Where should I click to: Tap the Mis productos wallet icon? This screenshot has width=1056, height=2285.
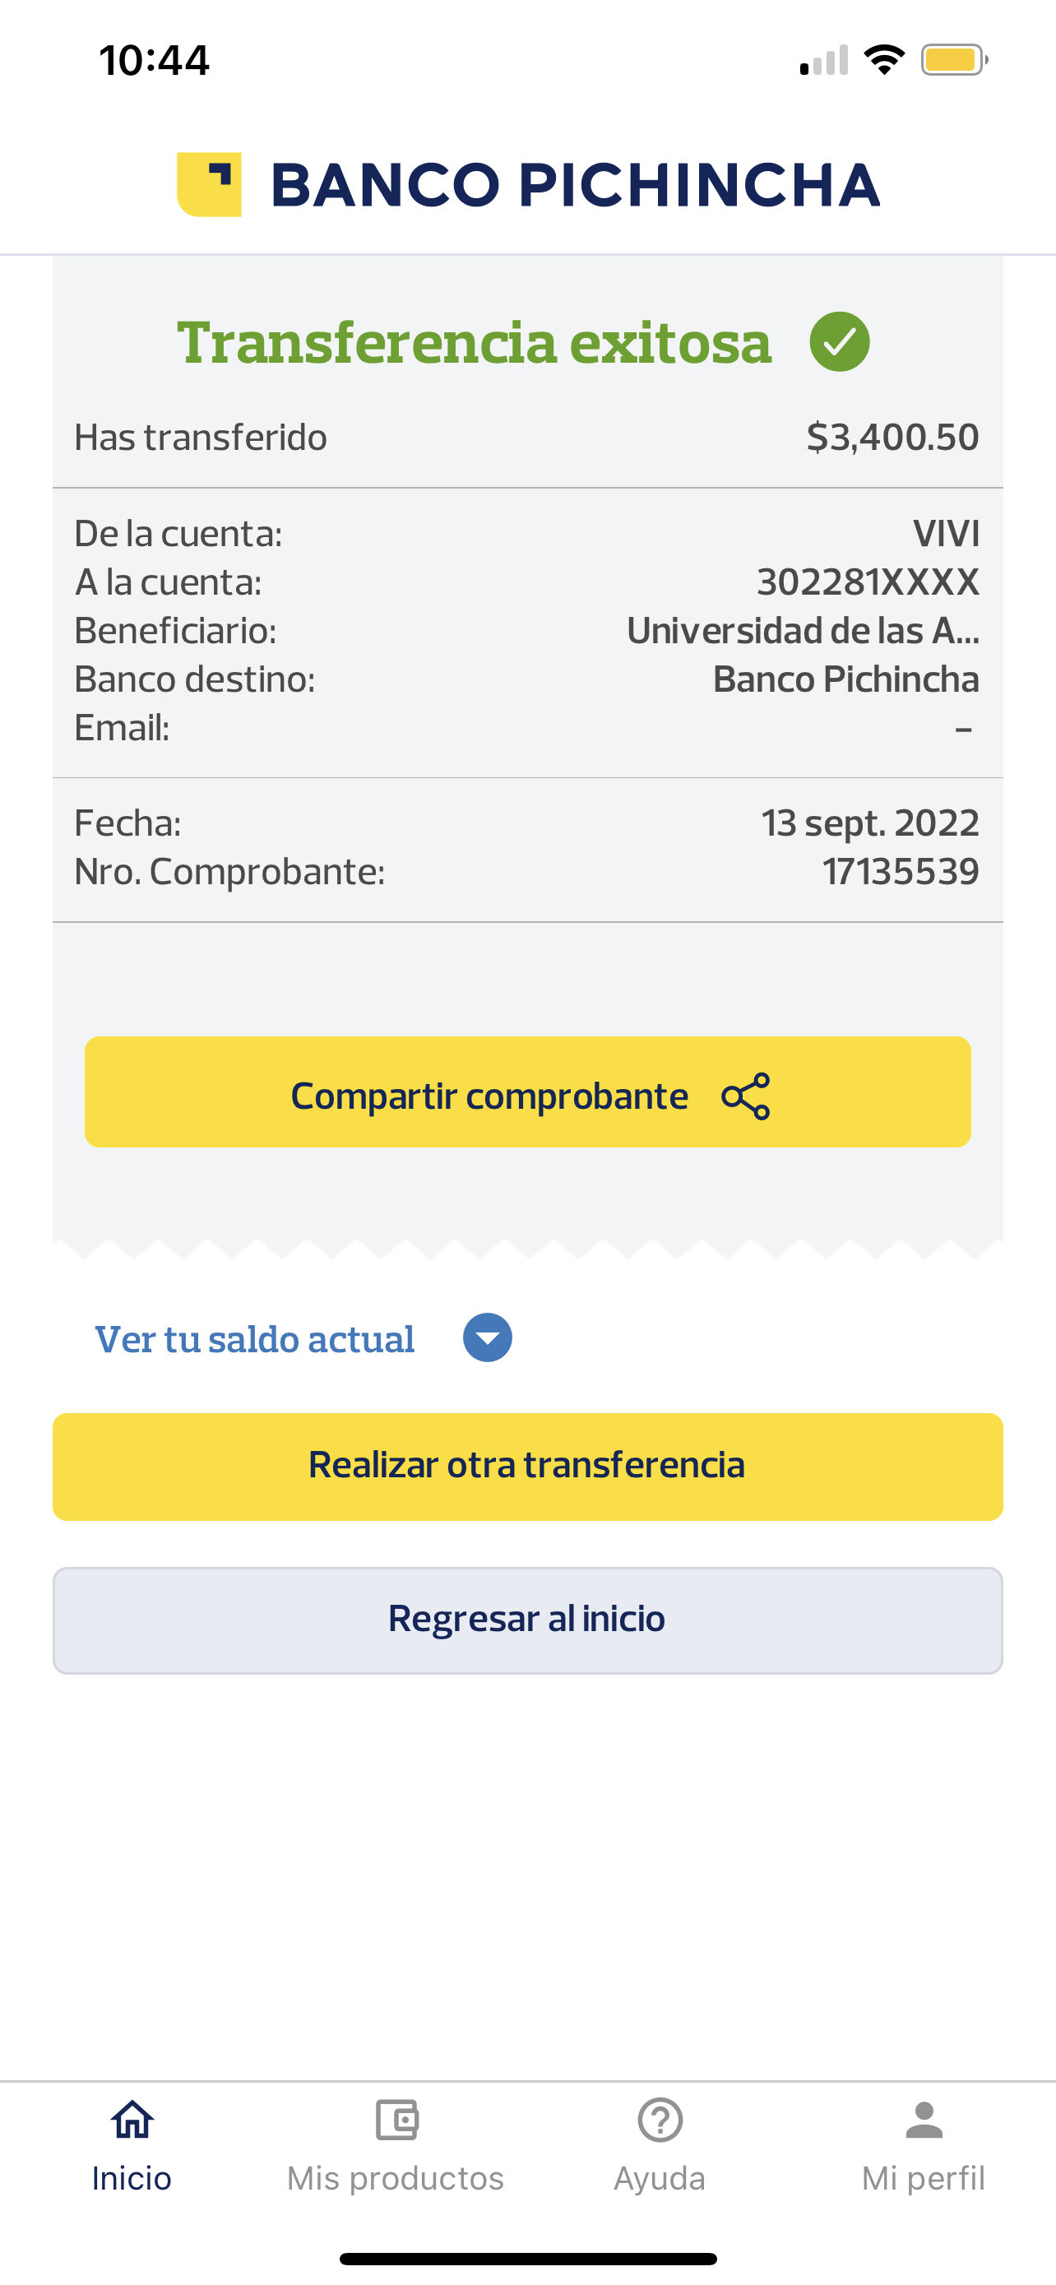tap(396, 2120)
